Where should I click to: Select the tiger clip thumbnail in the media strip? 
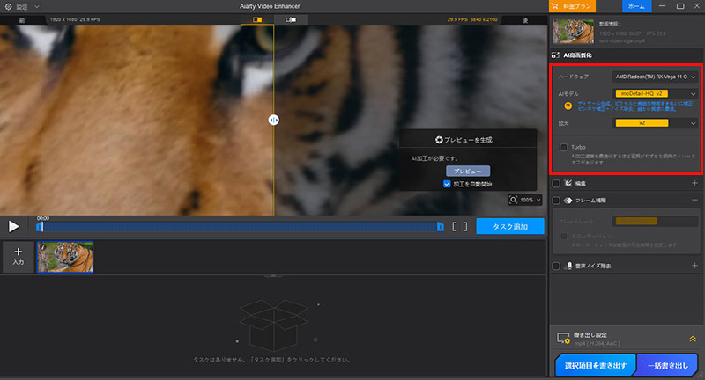(65, 257)
